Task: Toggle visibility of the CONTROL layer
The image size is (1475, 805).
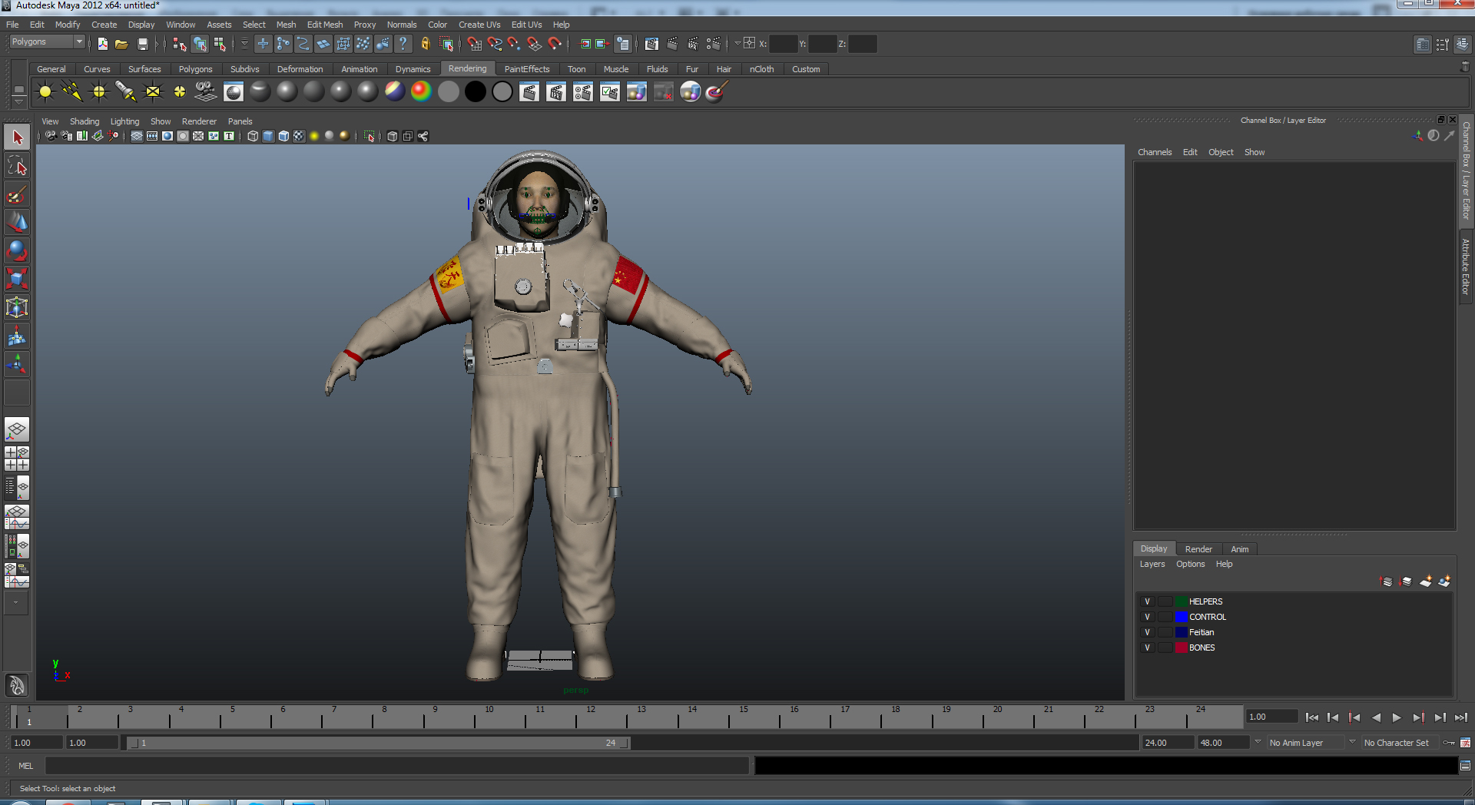Action: pos(1148,617)
